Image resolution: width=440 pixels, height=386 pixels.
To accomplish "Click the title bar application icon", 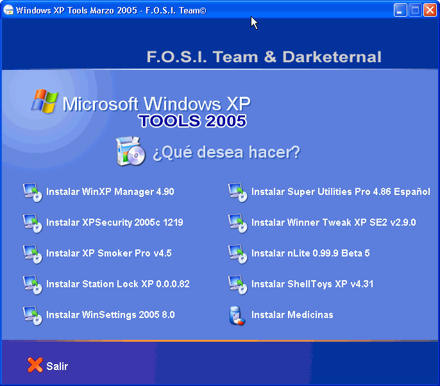I will click(x=8, y=10).
